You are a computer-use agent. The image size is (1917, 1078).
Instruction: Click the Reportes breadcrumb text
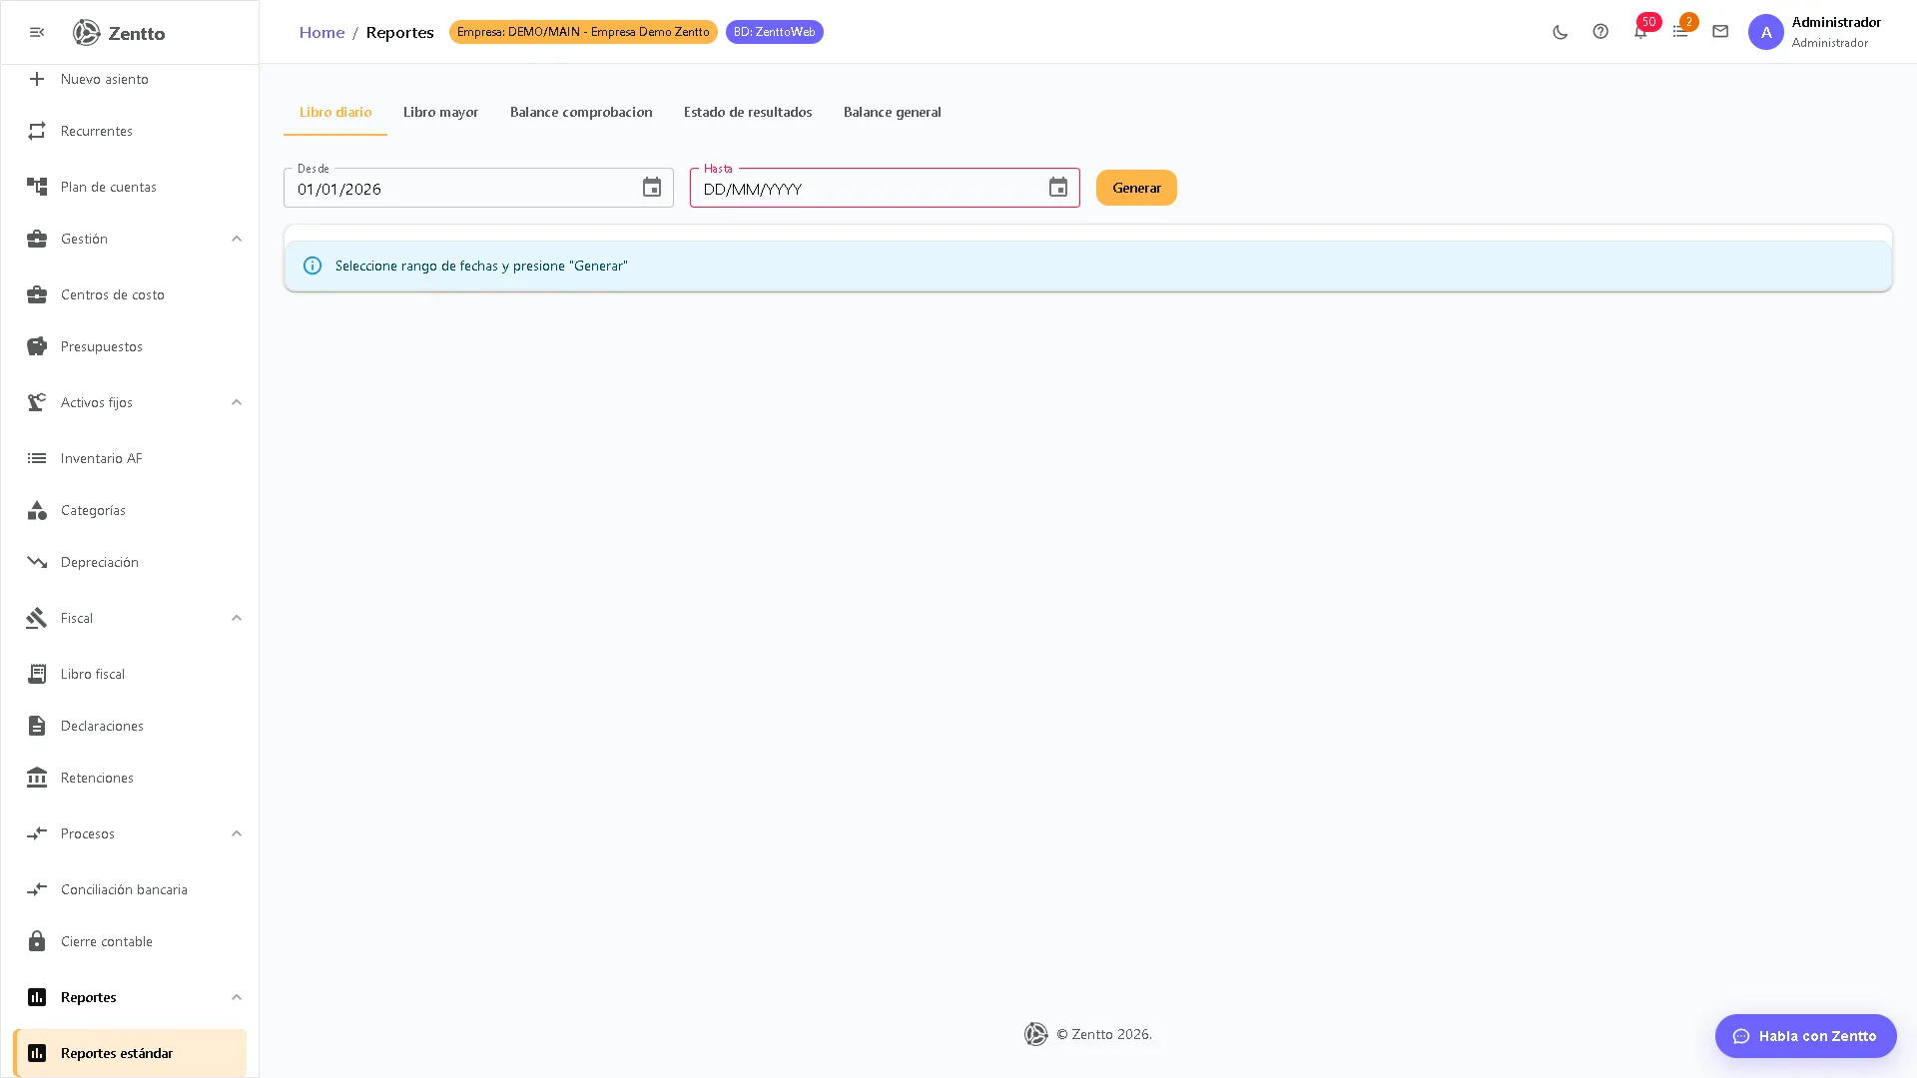pos(399,32)
